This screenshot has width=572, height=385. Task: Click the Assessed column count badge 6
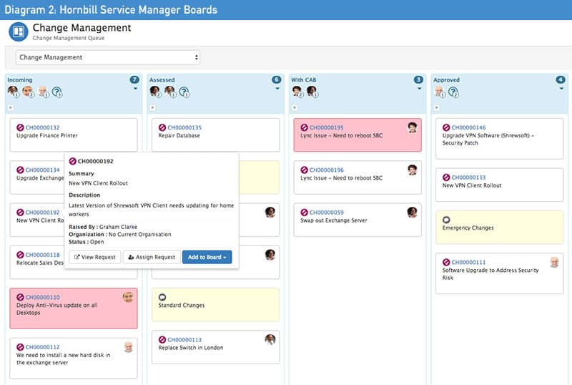pyautogui.click(x=277, y=79)
